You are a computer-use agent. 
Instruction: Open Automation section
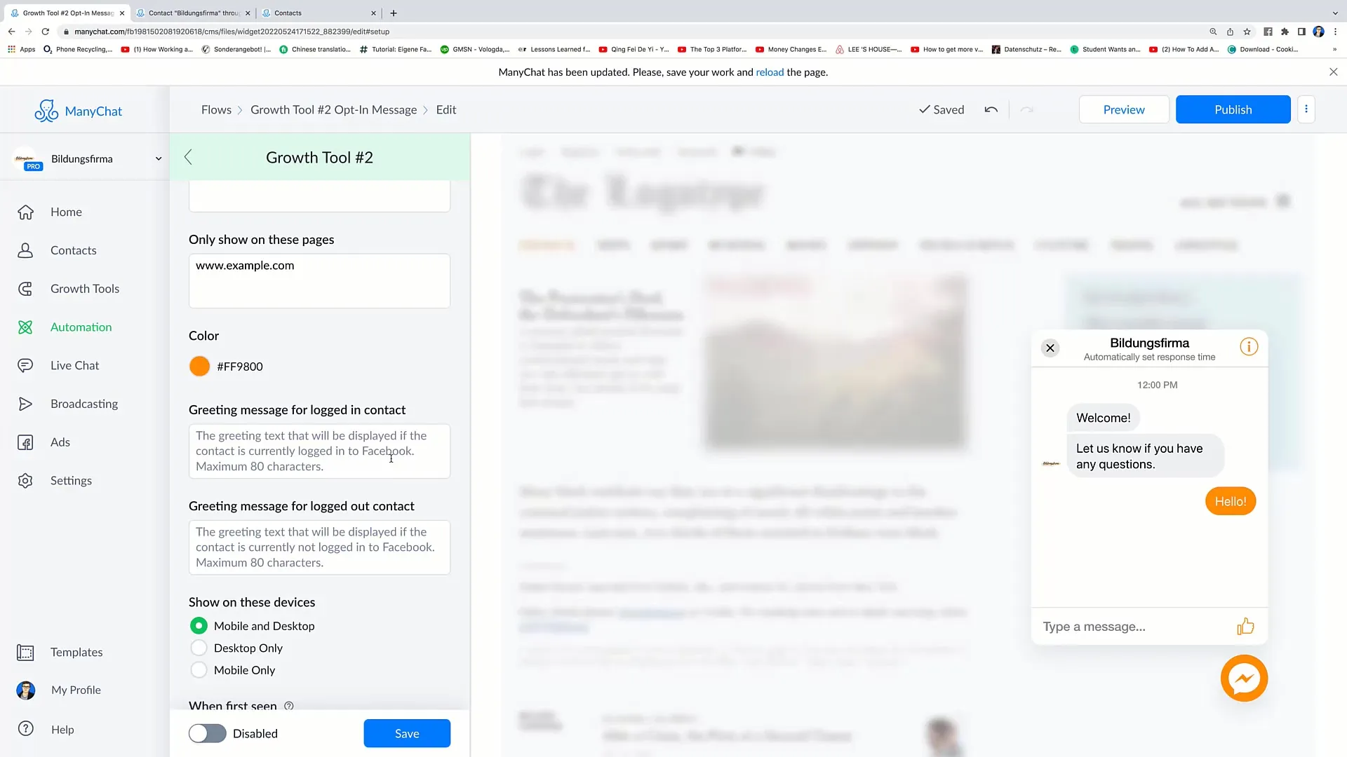coord(81,326)
